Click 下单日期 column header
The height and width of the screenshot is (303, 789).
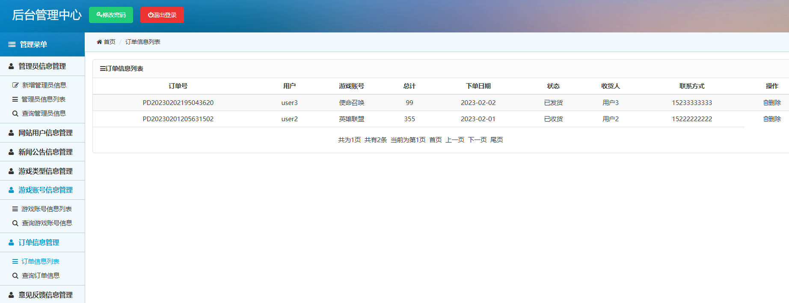pos(478,86)
